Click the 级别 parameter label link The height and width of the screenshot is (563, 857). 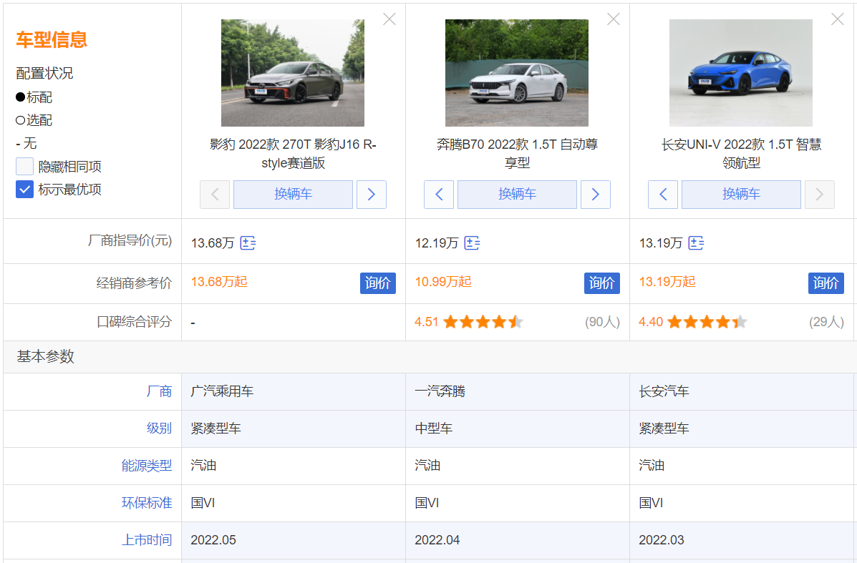[x=159, y=429]
